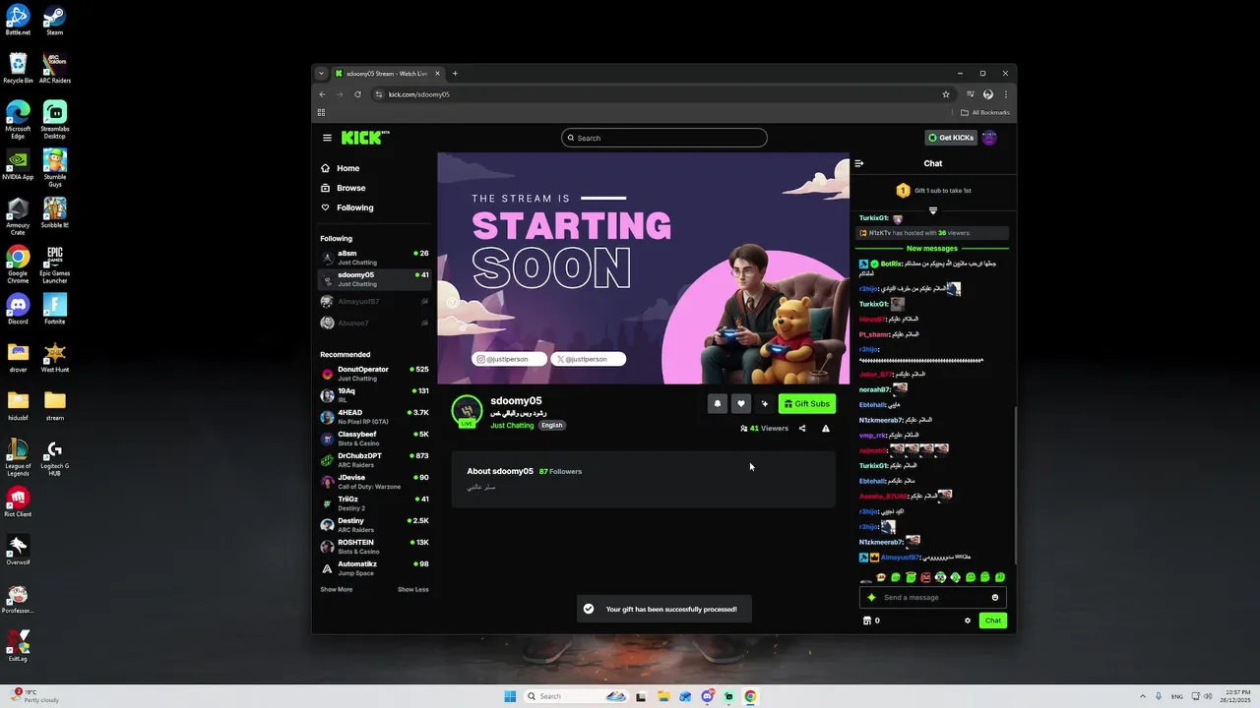
Task: Collapse recommended list with Show Less
Action: click(x=413, y=589)
